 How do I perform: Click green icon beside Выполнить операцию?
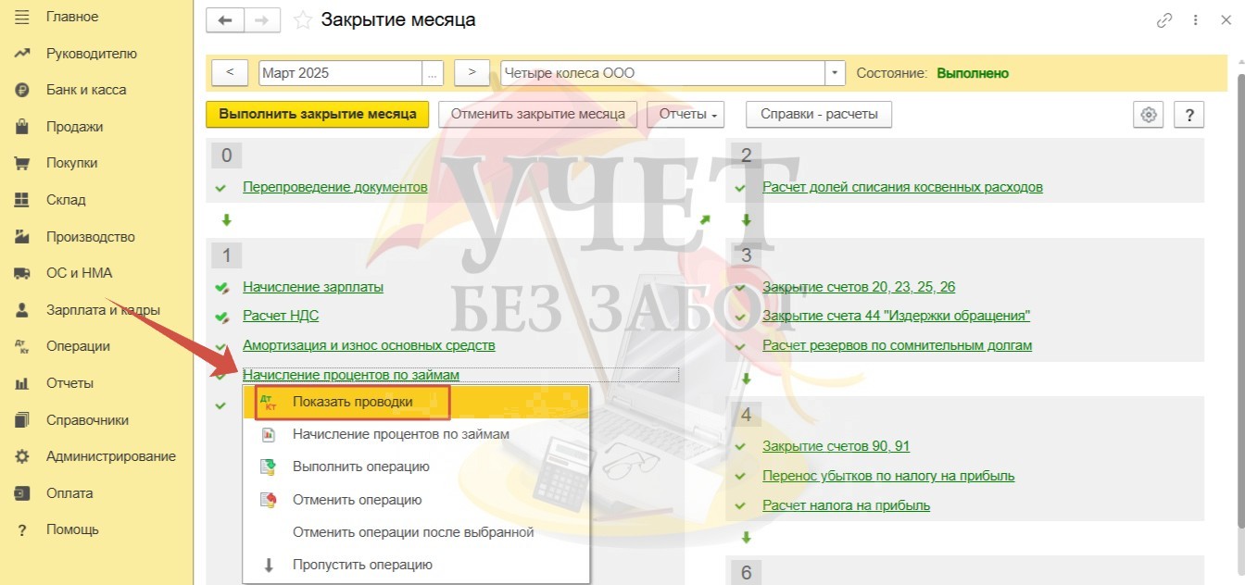pos(269,467)
